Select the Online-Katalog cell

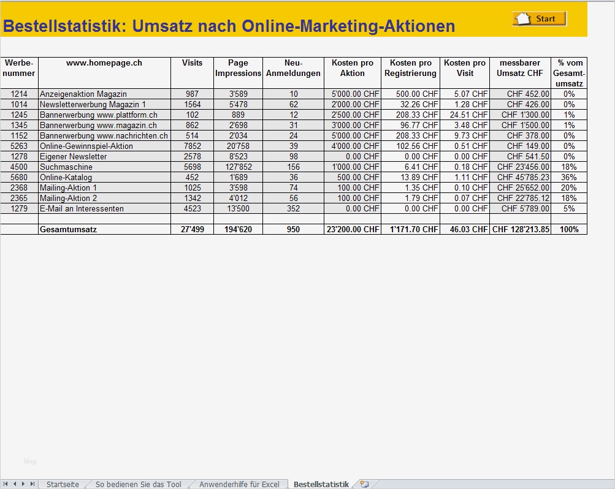(104, 177)
